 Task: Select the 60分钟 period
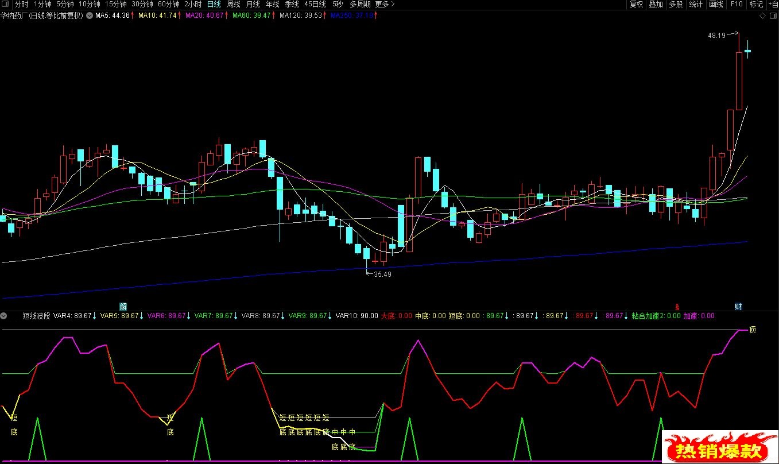click(x=168, y=4)
